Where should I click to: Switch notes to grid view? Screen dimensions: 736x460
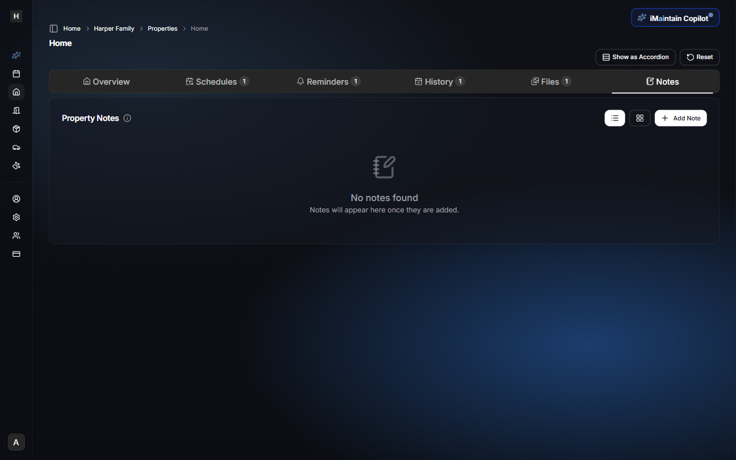639,118
